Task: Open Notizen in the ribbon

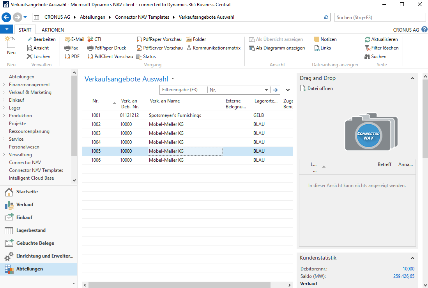Action: [325, 39]
